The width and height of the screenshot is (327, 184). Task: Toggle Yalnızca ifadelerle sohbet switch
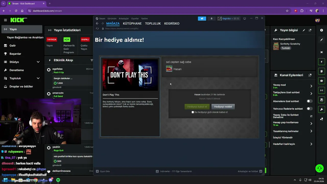click(x=309, y=109)
